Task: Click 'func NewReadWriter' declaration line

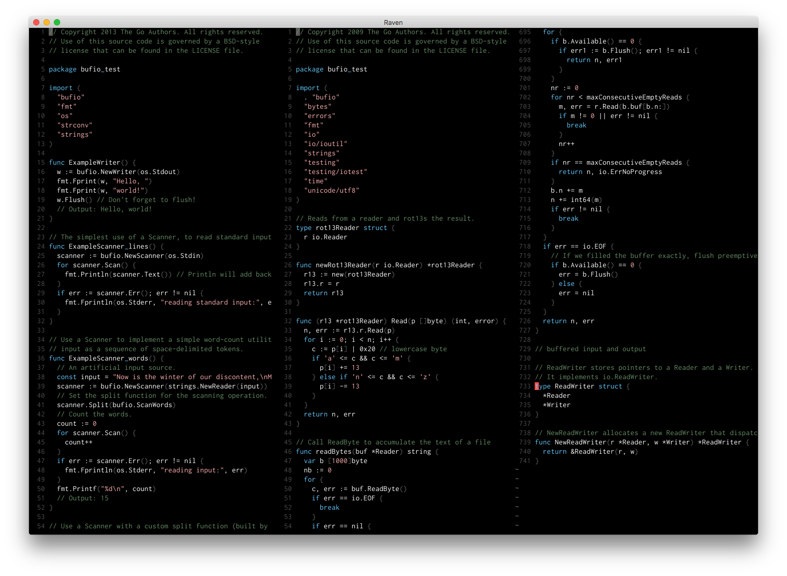Action: pyautogui.click(x=642, y=442)
